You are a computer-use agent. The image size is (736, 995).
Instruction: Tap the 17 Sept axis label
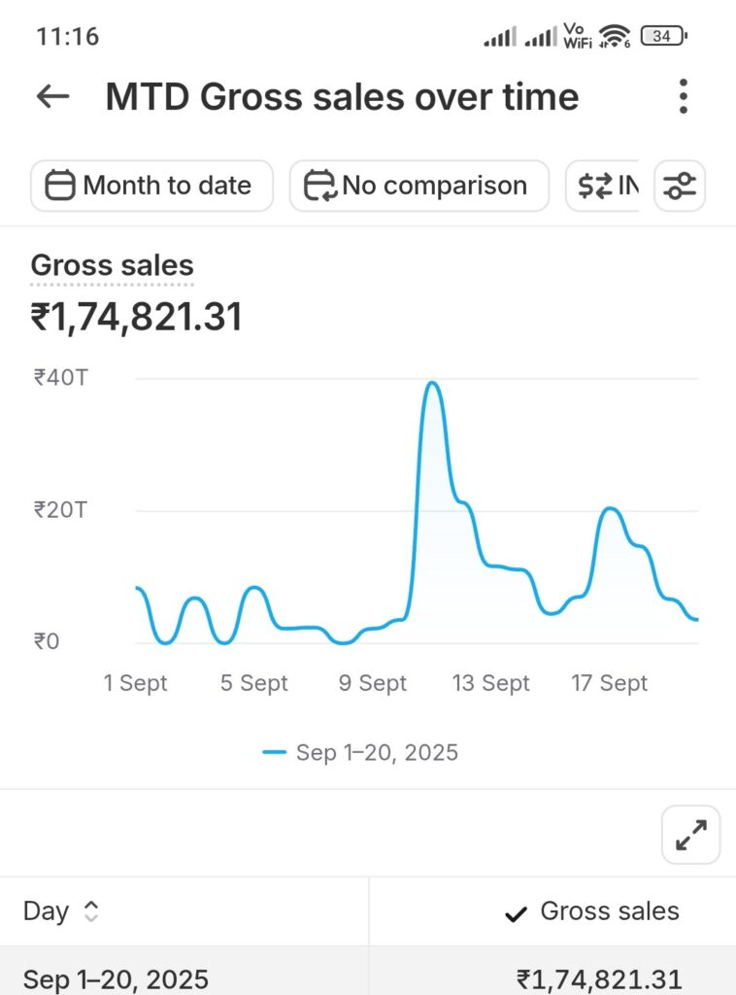(609, 683)
